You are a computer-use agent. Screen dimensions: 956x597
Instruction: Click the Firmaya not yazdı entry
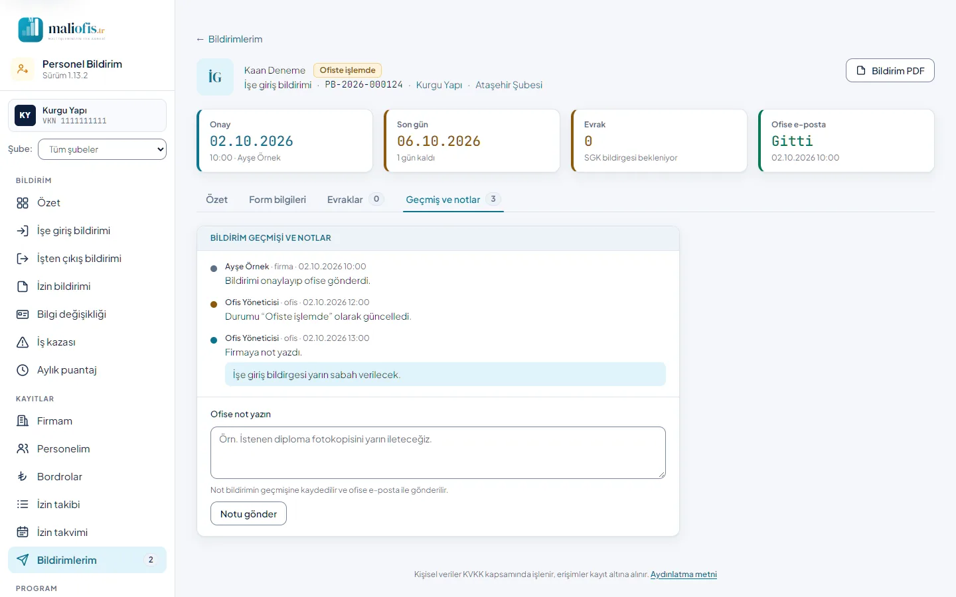[264, 353]
